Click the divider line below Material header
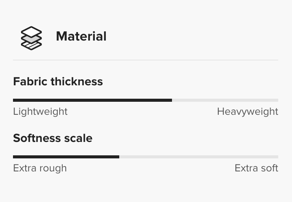The image size is (292, 202). click(145, 60)
